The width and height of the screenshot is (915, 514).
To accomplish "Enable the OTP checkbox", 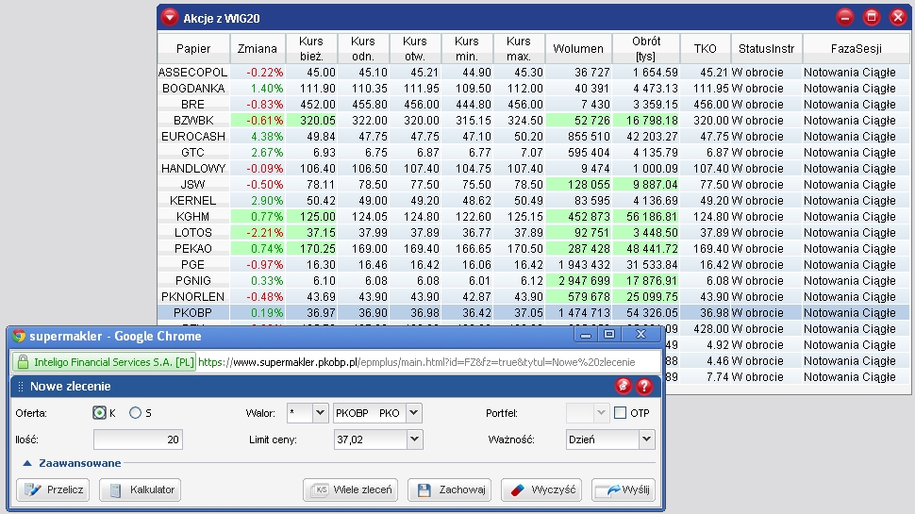I will pos(620,413).
